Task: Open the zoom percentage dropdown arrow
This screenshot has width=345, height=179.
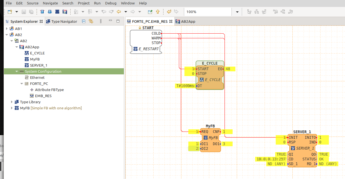Action: tap(237, 12)
